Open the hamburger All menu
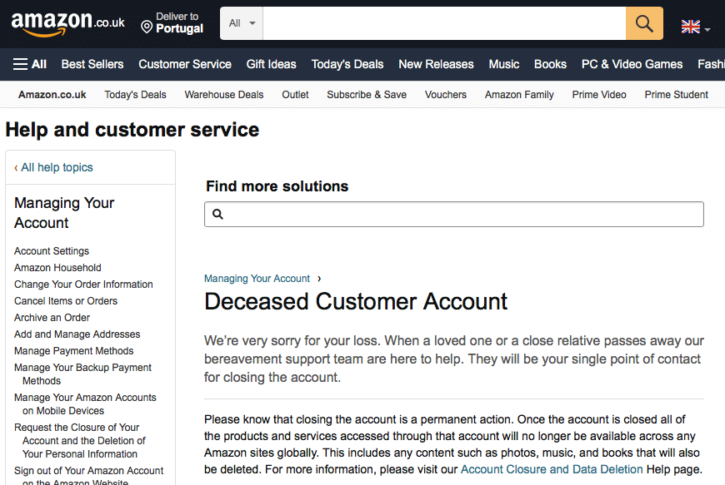 tap(30, 64)
